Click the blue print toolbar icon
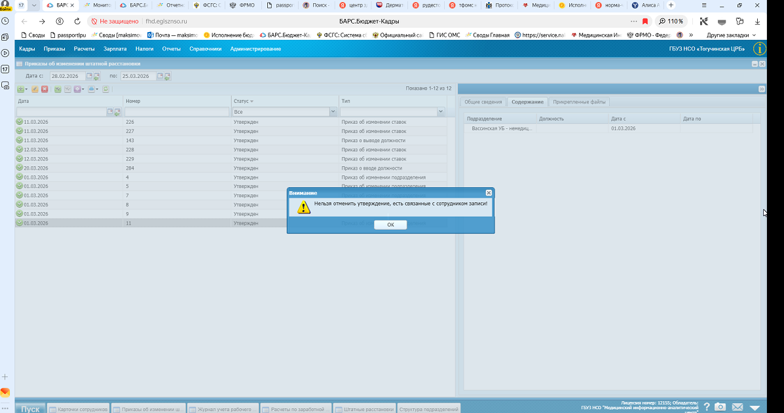Image resolution: width=784 pixels, height=413 pixels. (x=91, y=90)
